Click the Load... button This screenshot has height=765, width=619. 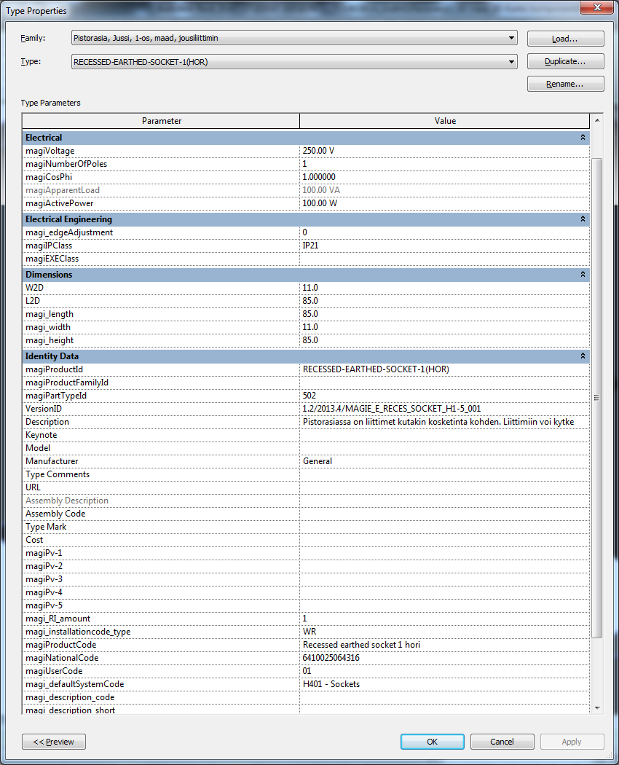[x=565, y=39]
